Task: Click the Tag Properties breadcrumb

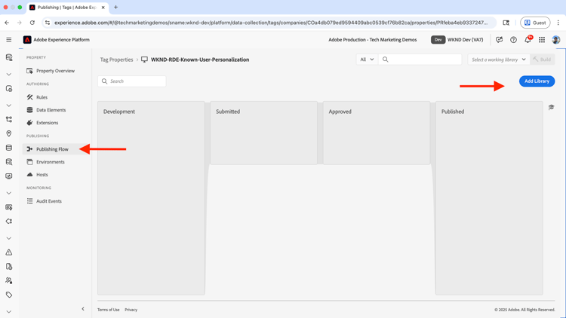Action: (x=116, y=60)
